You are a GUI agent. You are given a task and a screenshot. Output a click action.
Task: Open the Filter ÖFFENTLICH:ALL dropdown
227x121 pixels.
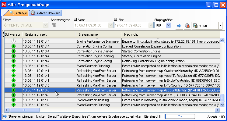coord(46,25)
